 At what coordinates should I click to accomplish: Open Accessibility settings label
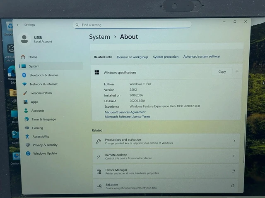(x=41, y=137)
